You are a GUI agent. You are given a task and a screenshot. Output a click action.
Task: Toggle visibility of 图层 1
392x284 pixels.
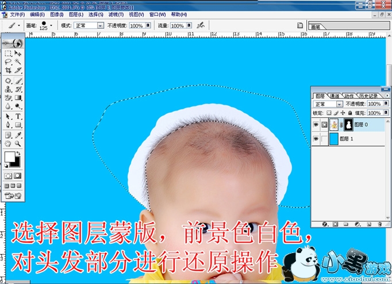coord(316,139)
